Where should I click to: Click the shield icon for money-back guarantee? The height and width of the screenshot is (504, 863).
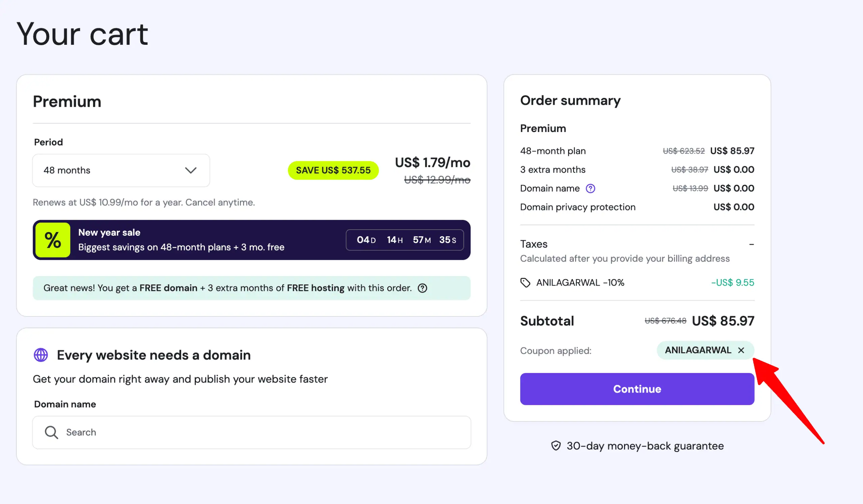[x=557, y=445]
